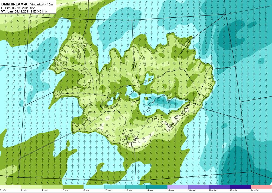Image resolution: width=272 pixels, height=193 pixels.
Task: Choose the navy 22–24 m/s legend swatch
Action: pos(240,187)
